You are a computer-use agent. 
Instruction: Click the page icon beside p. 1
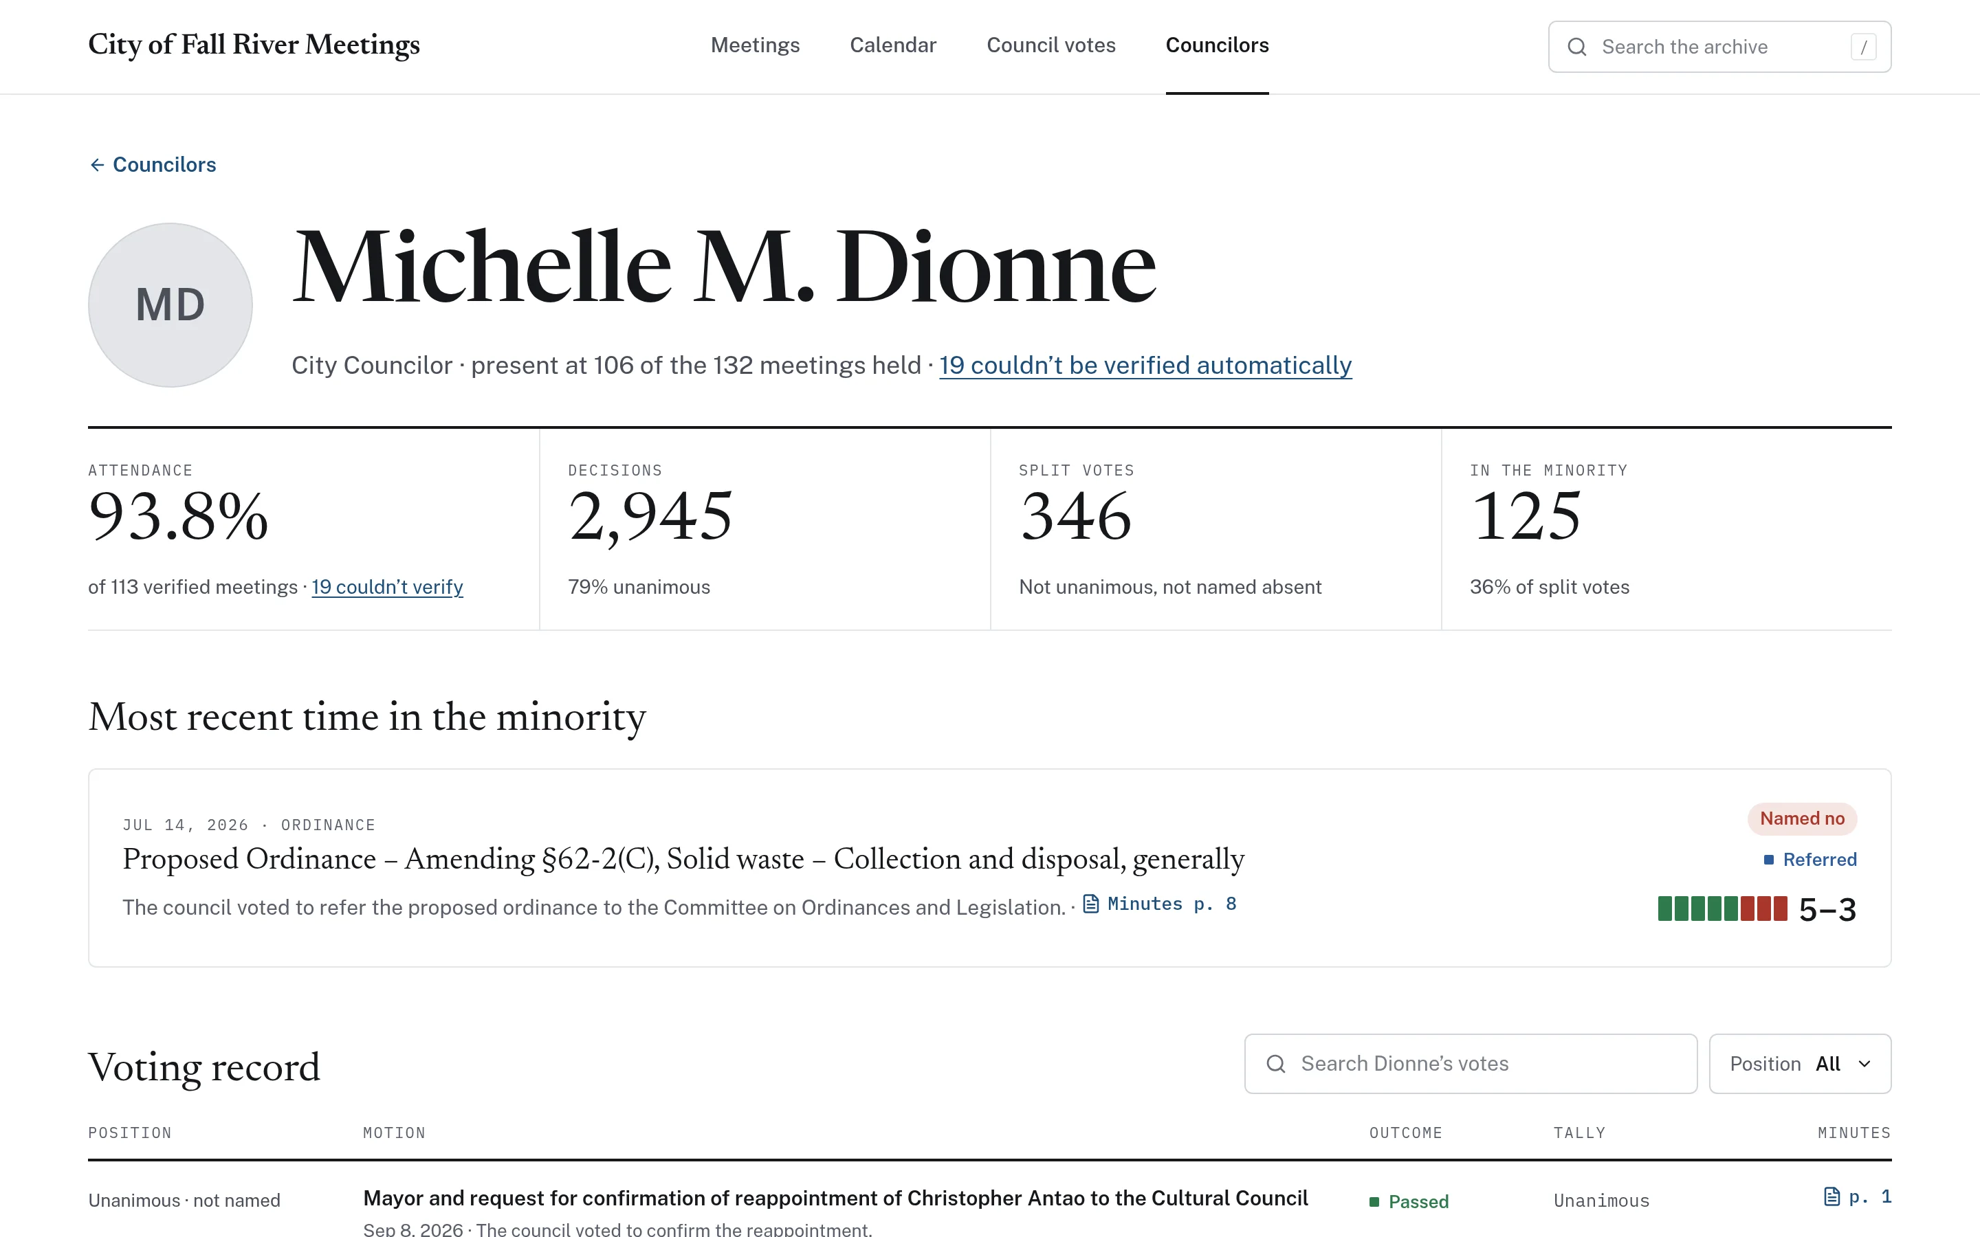(1831, 1197)
